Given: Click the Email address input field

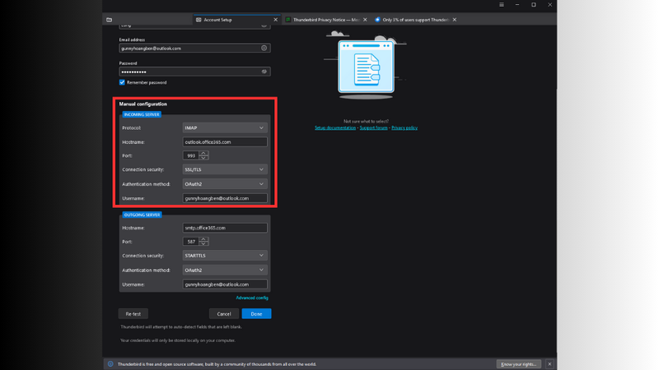Looking at the screenshot, I should click(194, 49).
